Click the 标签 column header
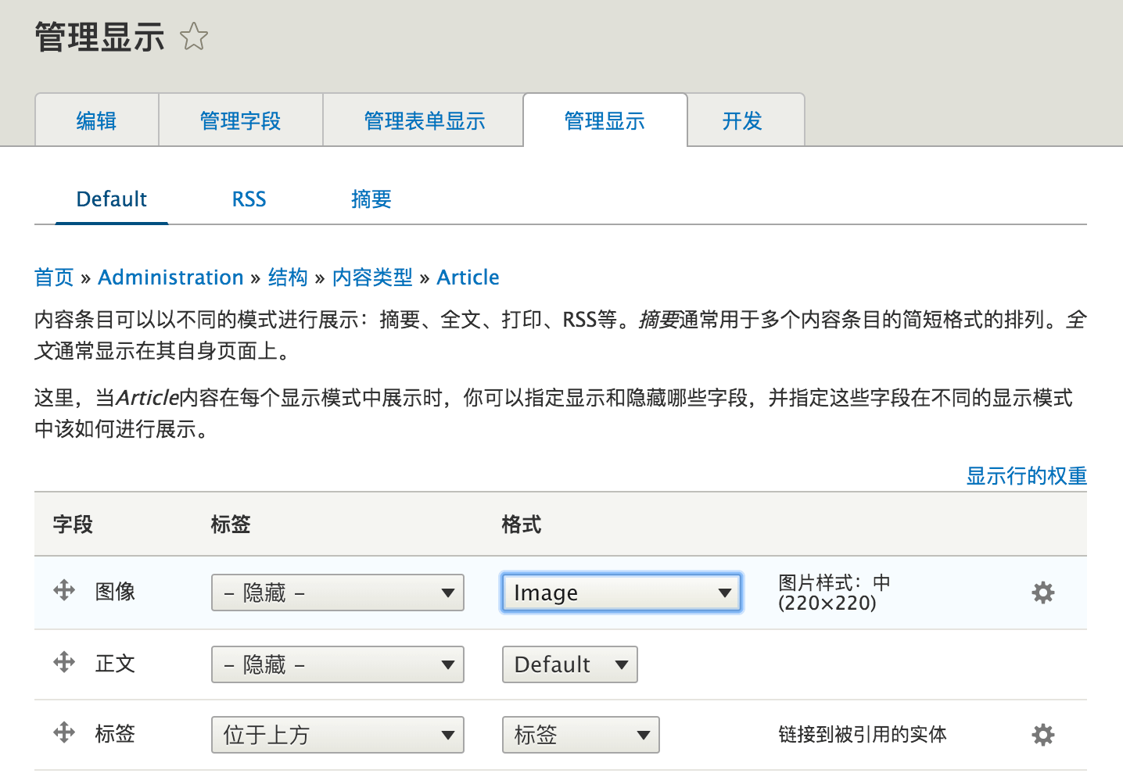Screen dimensions: 1123x777 [231, 525]
